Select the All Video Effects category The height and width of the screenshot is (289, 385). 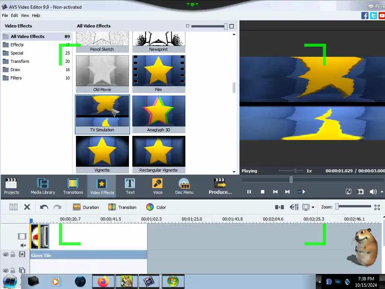36,37
